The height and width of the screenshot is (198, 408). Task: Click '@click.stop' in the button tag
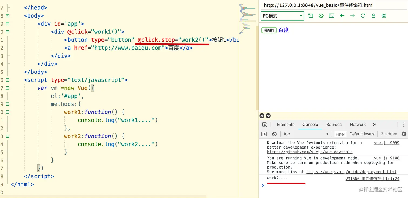(x=156, y=40)
